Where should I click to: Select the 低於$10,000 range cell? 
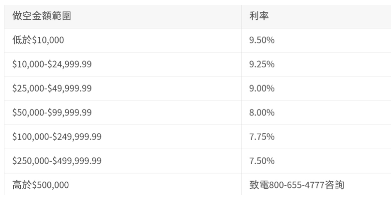(38, 41)
